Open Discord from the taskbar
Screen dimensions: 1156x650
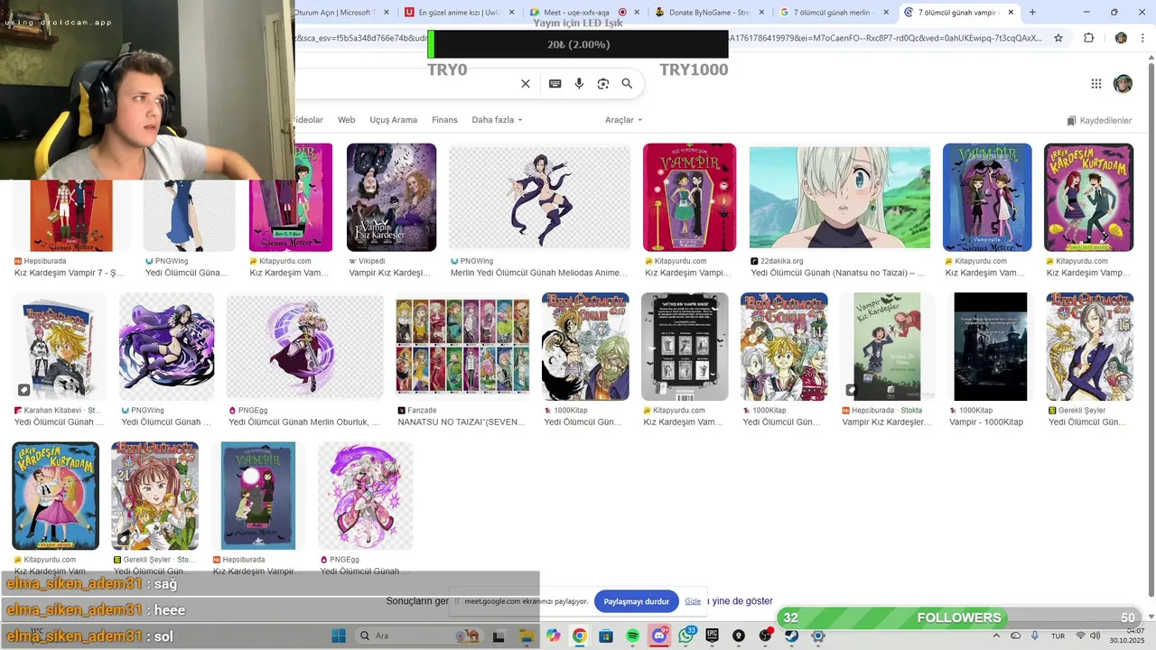(659, 636)
